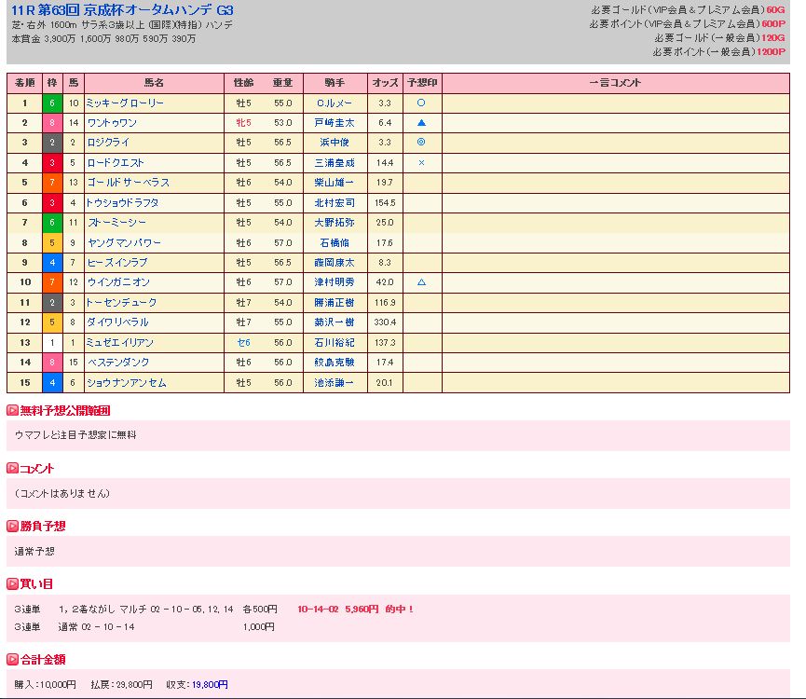Click the green frame 6 cell for ストーミーシー

click(52, 223)
